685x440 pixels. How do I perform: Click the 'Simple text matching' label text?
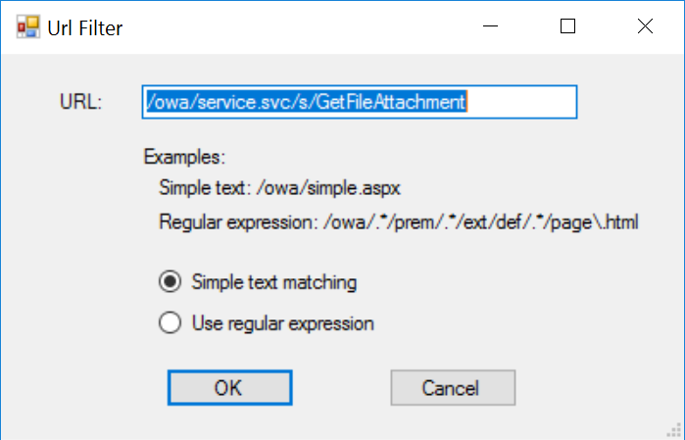pos(274,282)
